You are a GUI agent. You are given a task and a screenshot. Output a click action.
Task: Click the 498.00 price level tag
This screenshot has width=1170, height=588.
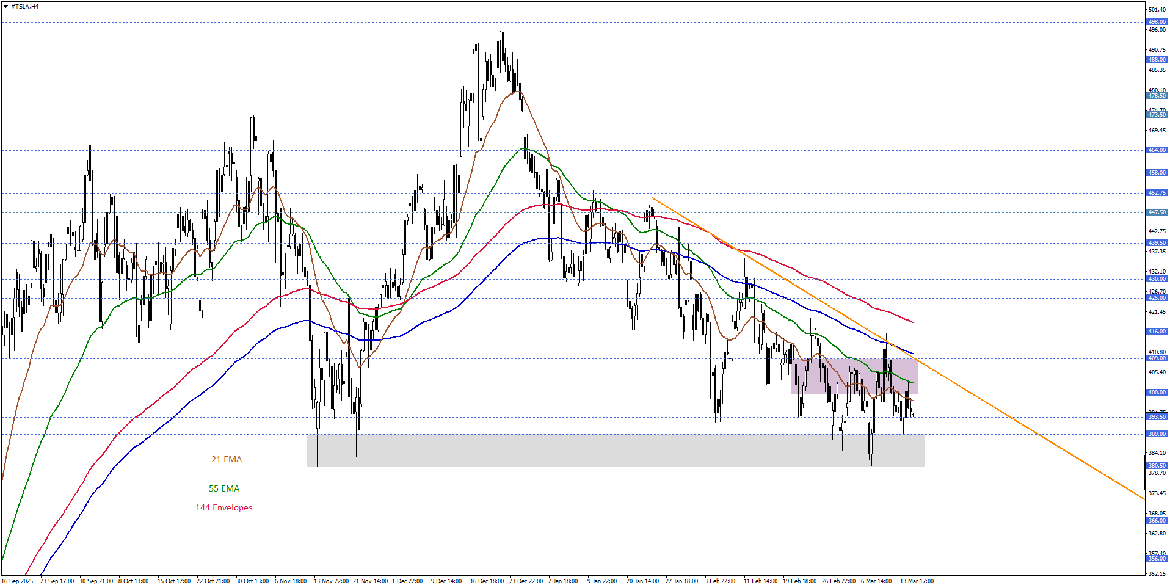1157,22
